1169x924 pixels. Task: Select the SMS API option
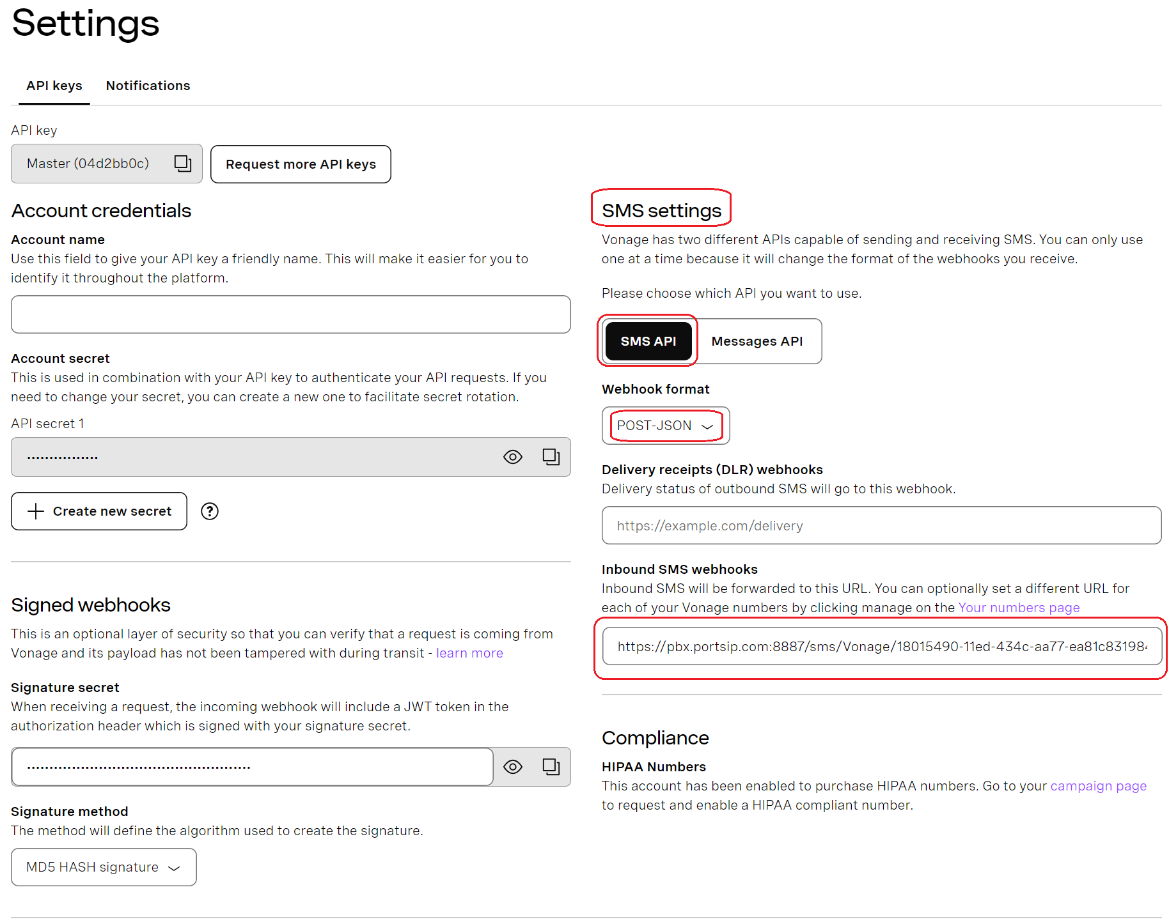648,341
